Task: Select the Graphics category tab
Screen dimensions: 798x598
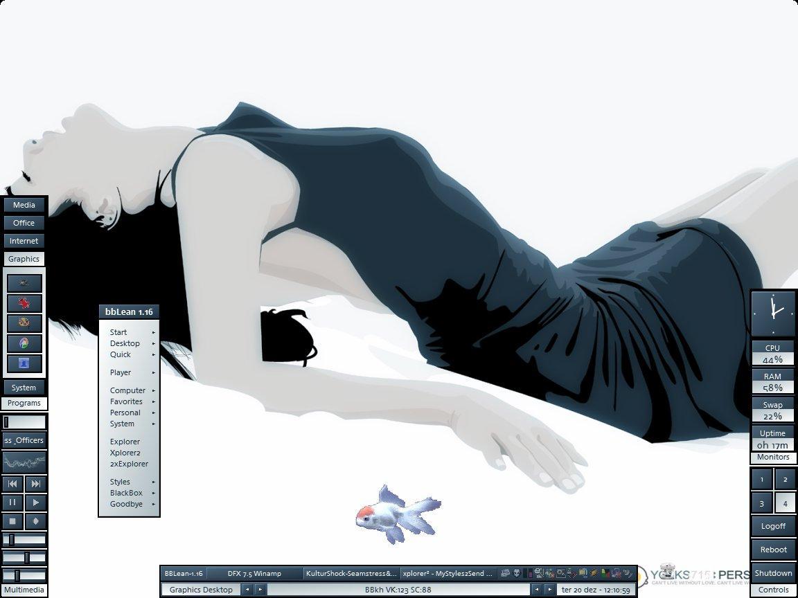Action: (x=24, y=259)
